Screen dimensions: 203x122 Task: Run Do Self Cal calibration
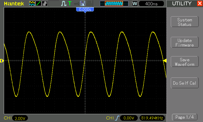pyautogui.click(x=184, y=83)
